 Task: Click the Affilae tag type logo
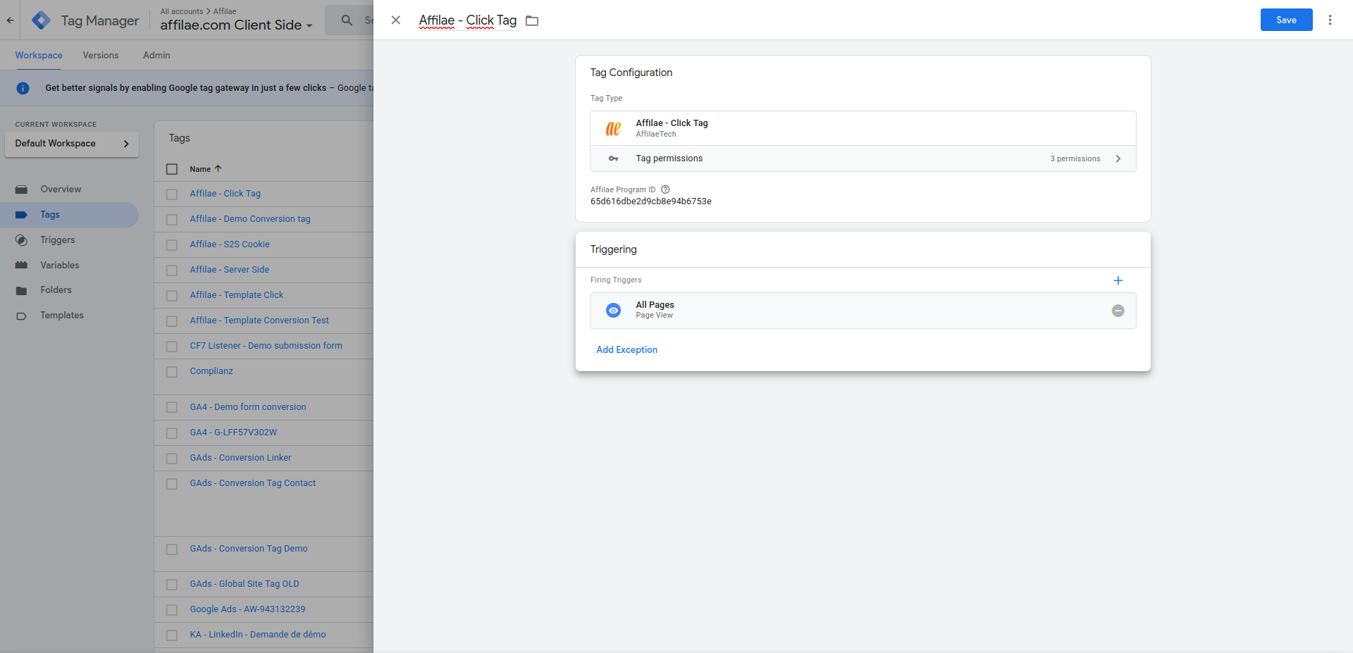tap(613, 128)
